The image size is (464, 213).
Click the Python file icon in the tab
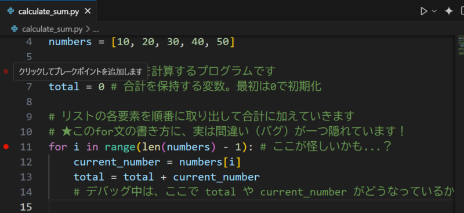click(x=11, y=11)
